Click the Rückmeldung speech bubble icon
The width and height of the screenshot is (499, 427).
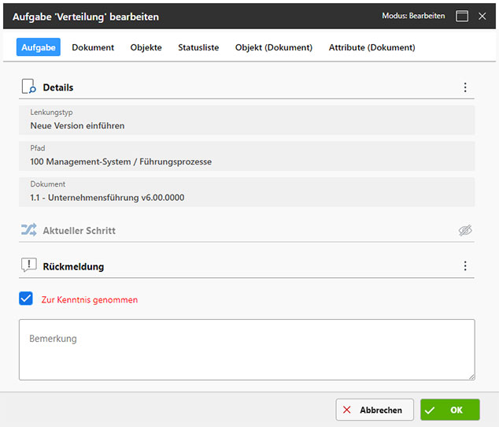28,266
